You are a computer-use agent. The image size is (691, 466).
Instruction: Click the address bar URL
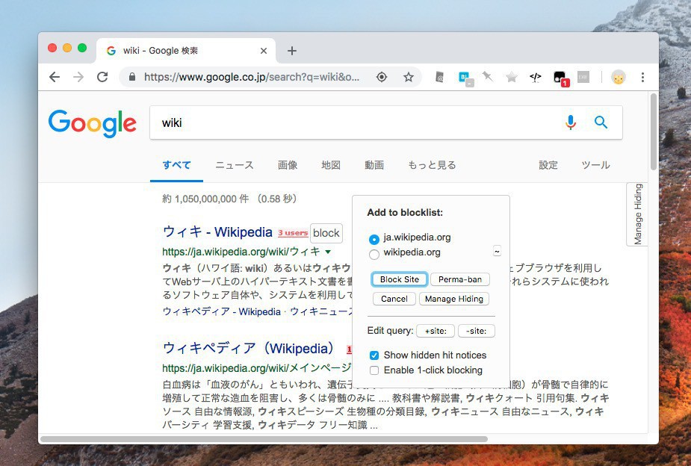point(252,77)
